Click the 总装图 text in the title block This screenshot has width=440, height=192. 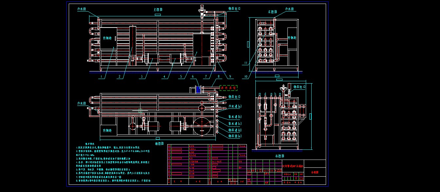[x=314, y=172]
